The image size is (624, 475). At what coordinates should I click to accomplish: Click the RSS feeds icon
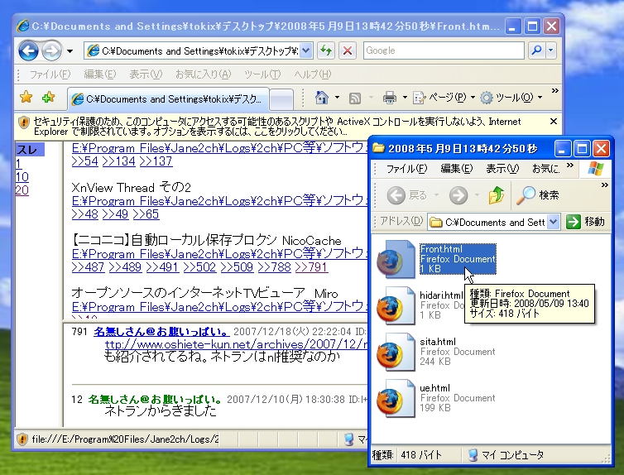[354, 98]
